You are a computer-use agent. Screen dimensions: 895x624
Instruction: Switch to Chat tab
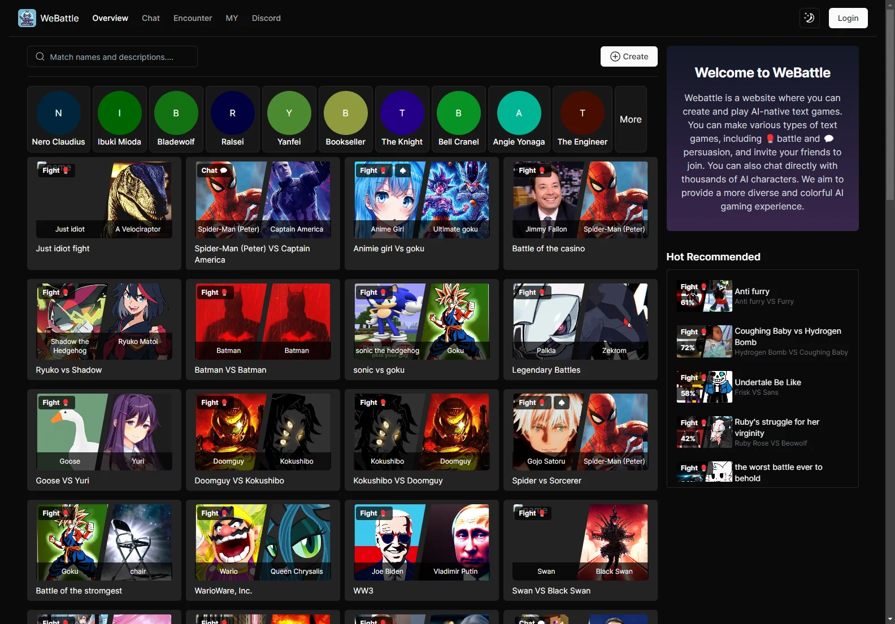pyautogui.click(x=151, y=18)
